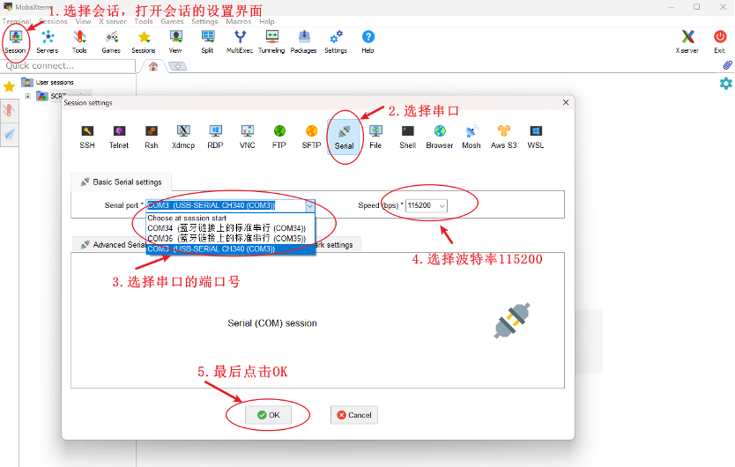Launch the Games toolbar icon
This screenshot has width=735, height=467.
(x=111, y=41)
